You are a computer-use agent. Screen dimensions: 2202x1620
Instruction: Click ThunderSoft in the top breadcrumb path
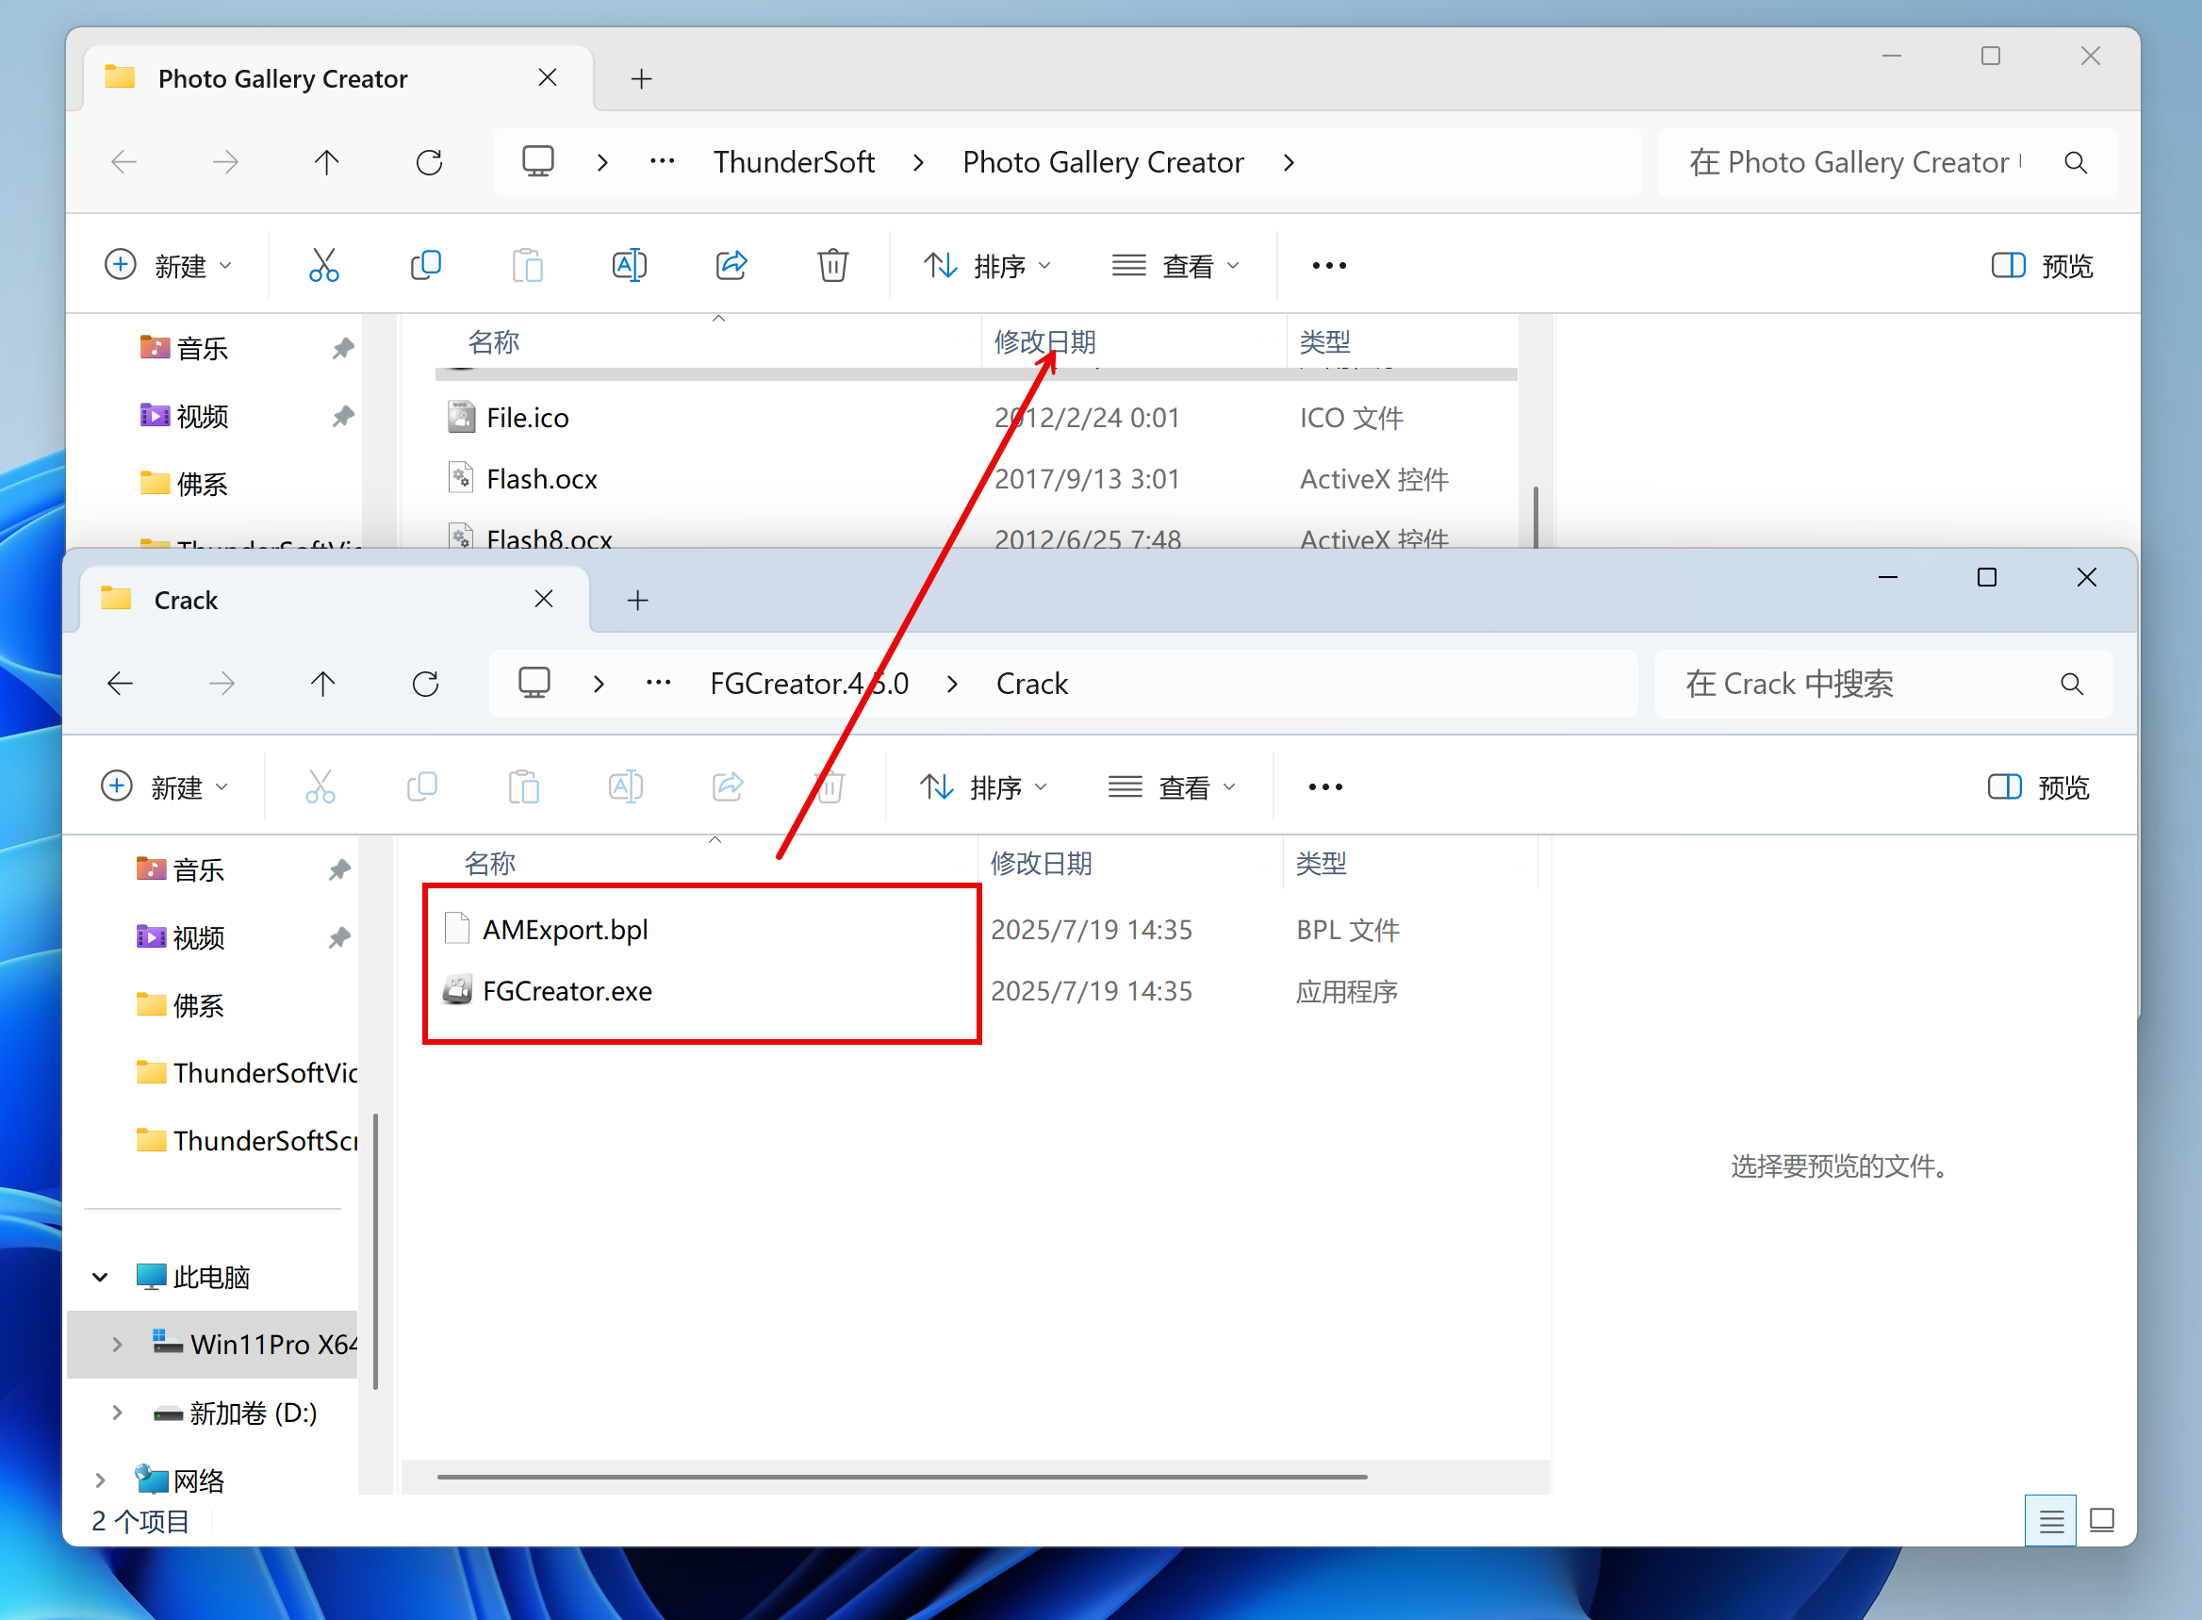[x=793, y=162]
